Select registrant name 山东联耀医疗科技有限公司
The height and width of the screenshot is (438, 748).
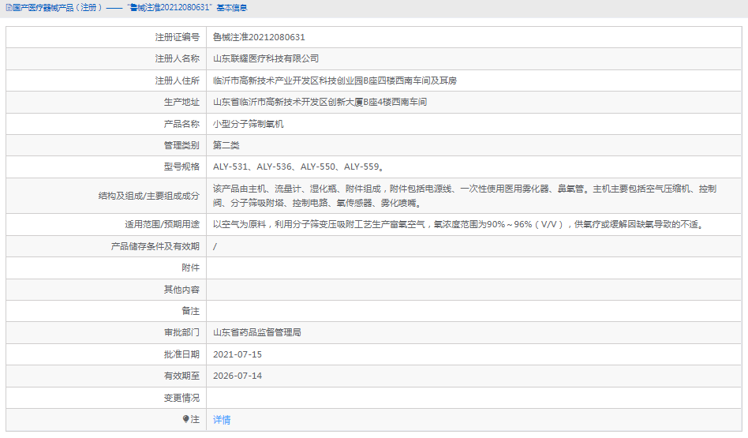[266, 58]
